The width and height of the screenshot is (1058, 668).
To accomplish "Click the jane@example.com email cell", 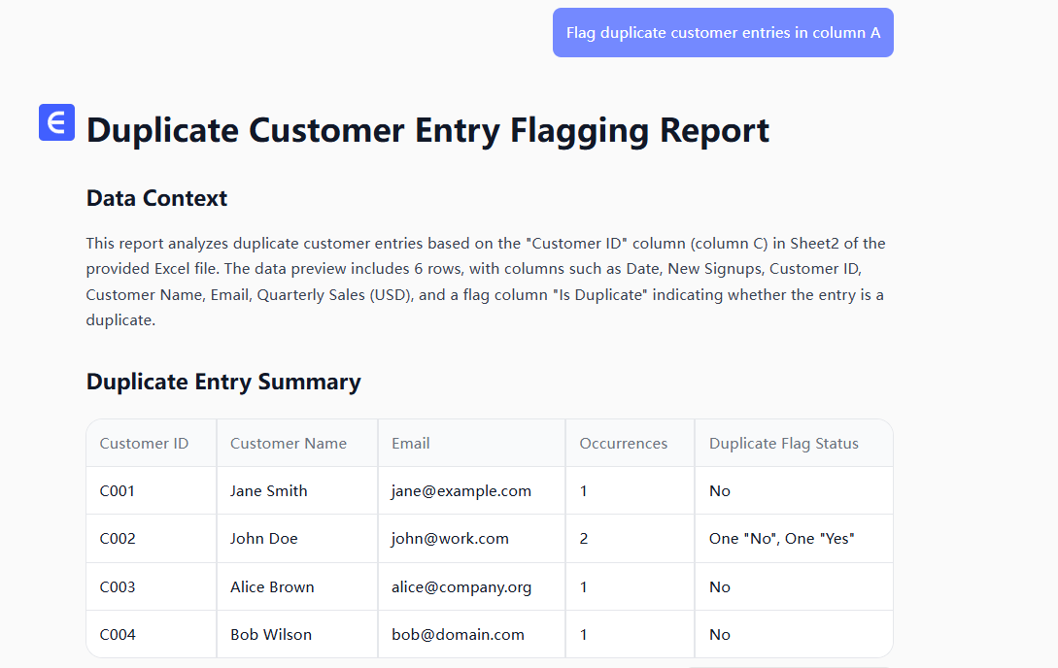I will (461, 491).
